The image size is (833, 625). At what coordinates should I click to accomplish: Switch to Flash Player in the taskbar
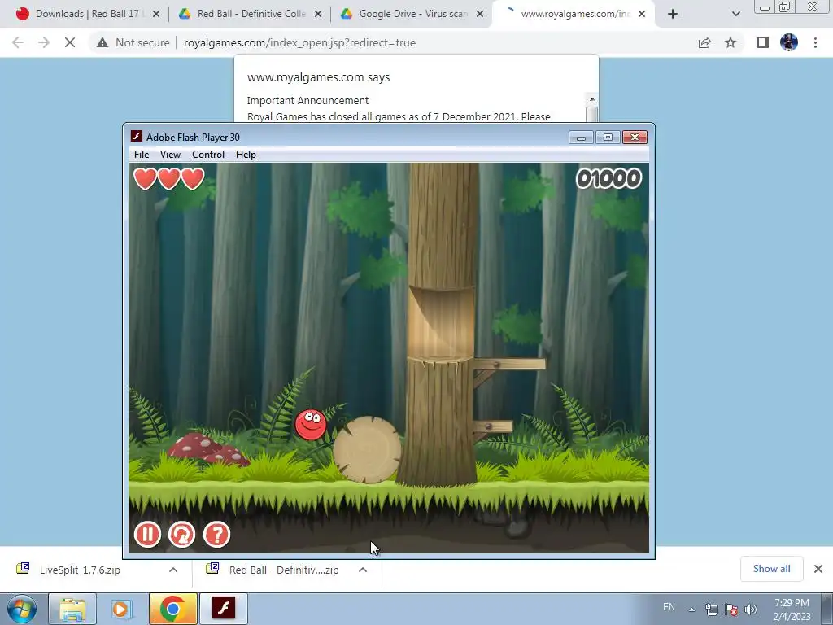coord(224,609)
